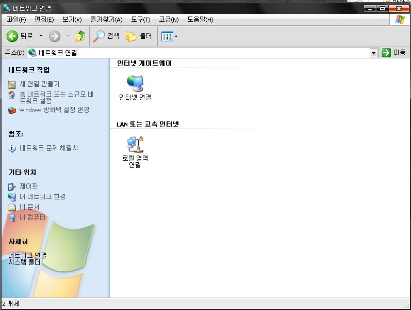The width and height of the screenshot is (411, 310).
Task: Open the 즐겨찾기(A) menu
Action: pos(106,20)
